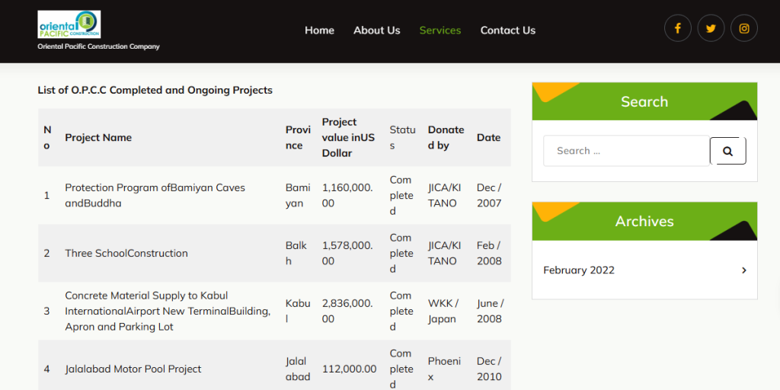Click the Oriental Pacific Construction logo
Viewport: 780px width, 390px height.
pos(69,24)
